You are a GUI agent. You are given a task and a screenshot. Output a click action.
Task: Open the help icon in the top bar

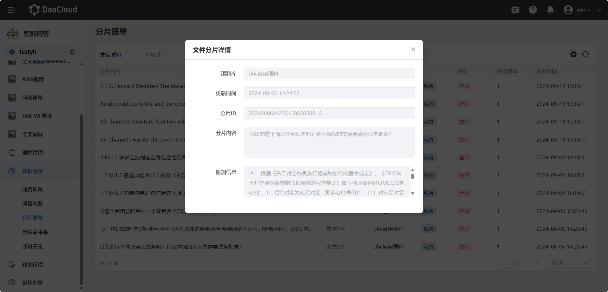point(533,10)
